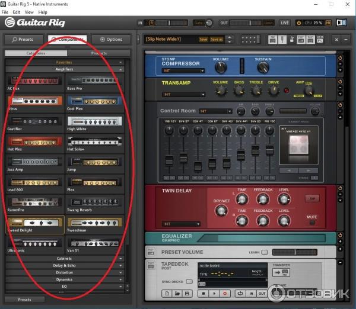Open the Stomp Compressor INIT preset dropdown

coord(183,70)
